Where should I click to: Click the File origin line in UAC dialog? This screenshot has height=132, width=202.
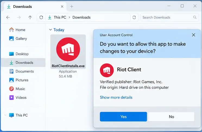[x=134, y=87]
